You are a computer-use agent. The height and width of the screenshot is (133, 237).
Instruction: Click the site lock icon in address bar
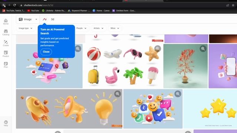pos(21,5)
